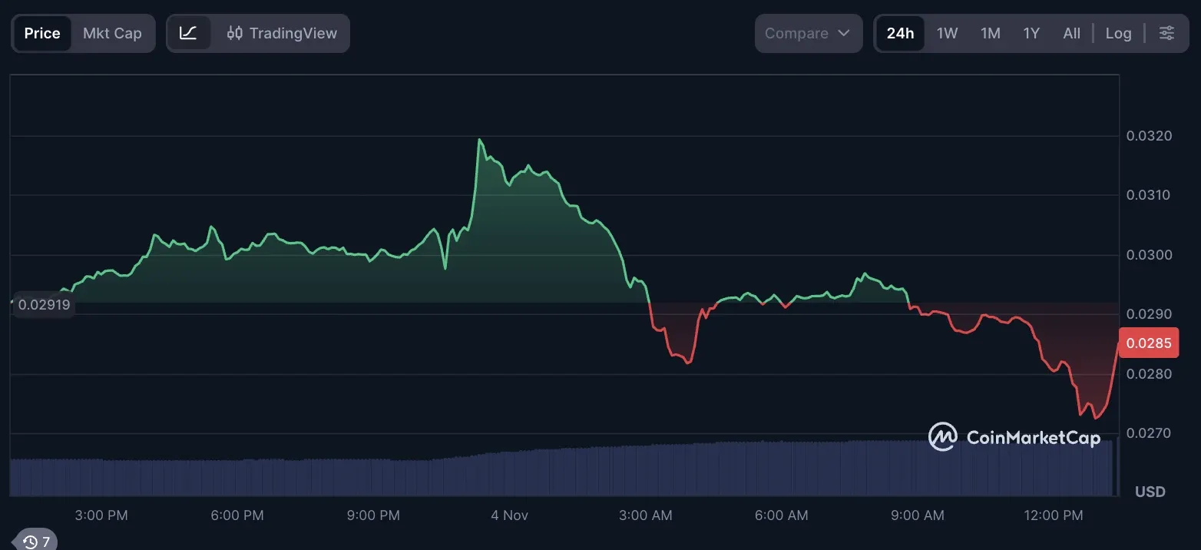Click the 24h timeframe button
The image size is (1201, 550).
pos(900,33)
